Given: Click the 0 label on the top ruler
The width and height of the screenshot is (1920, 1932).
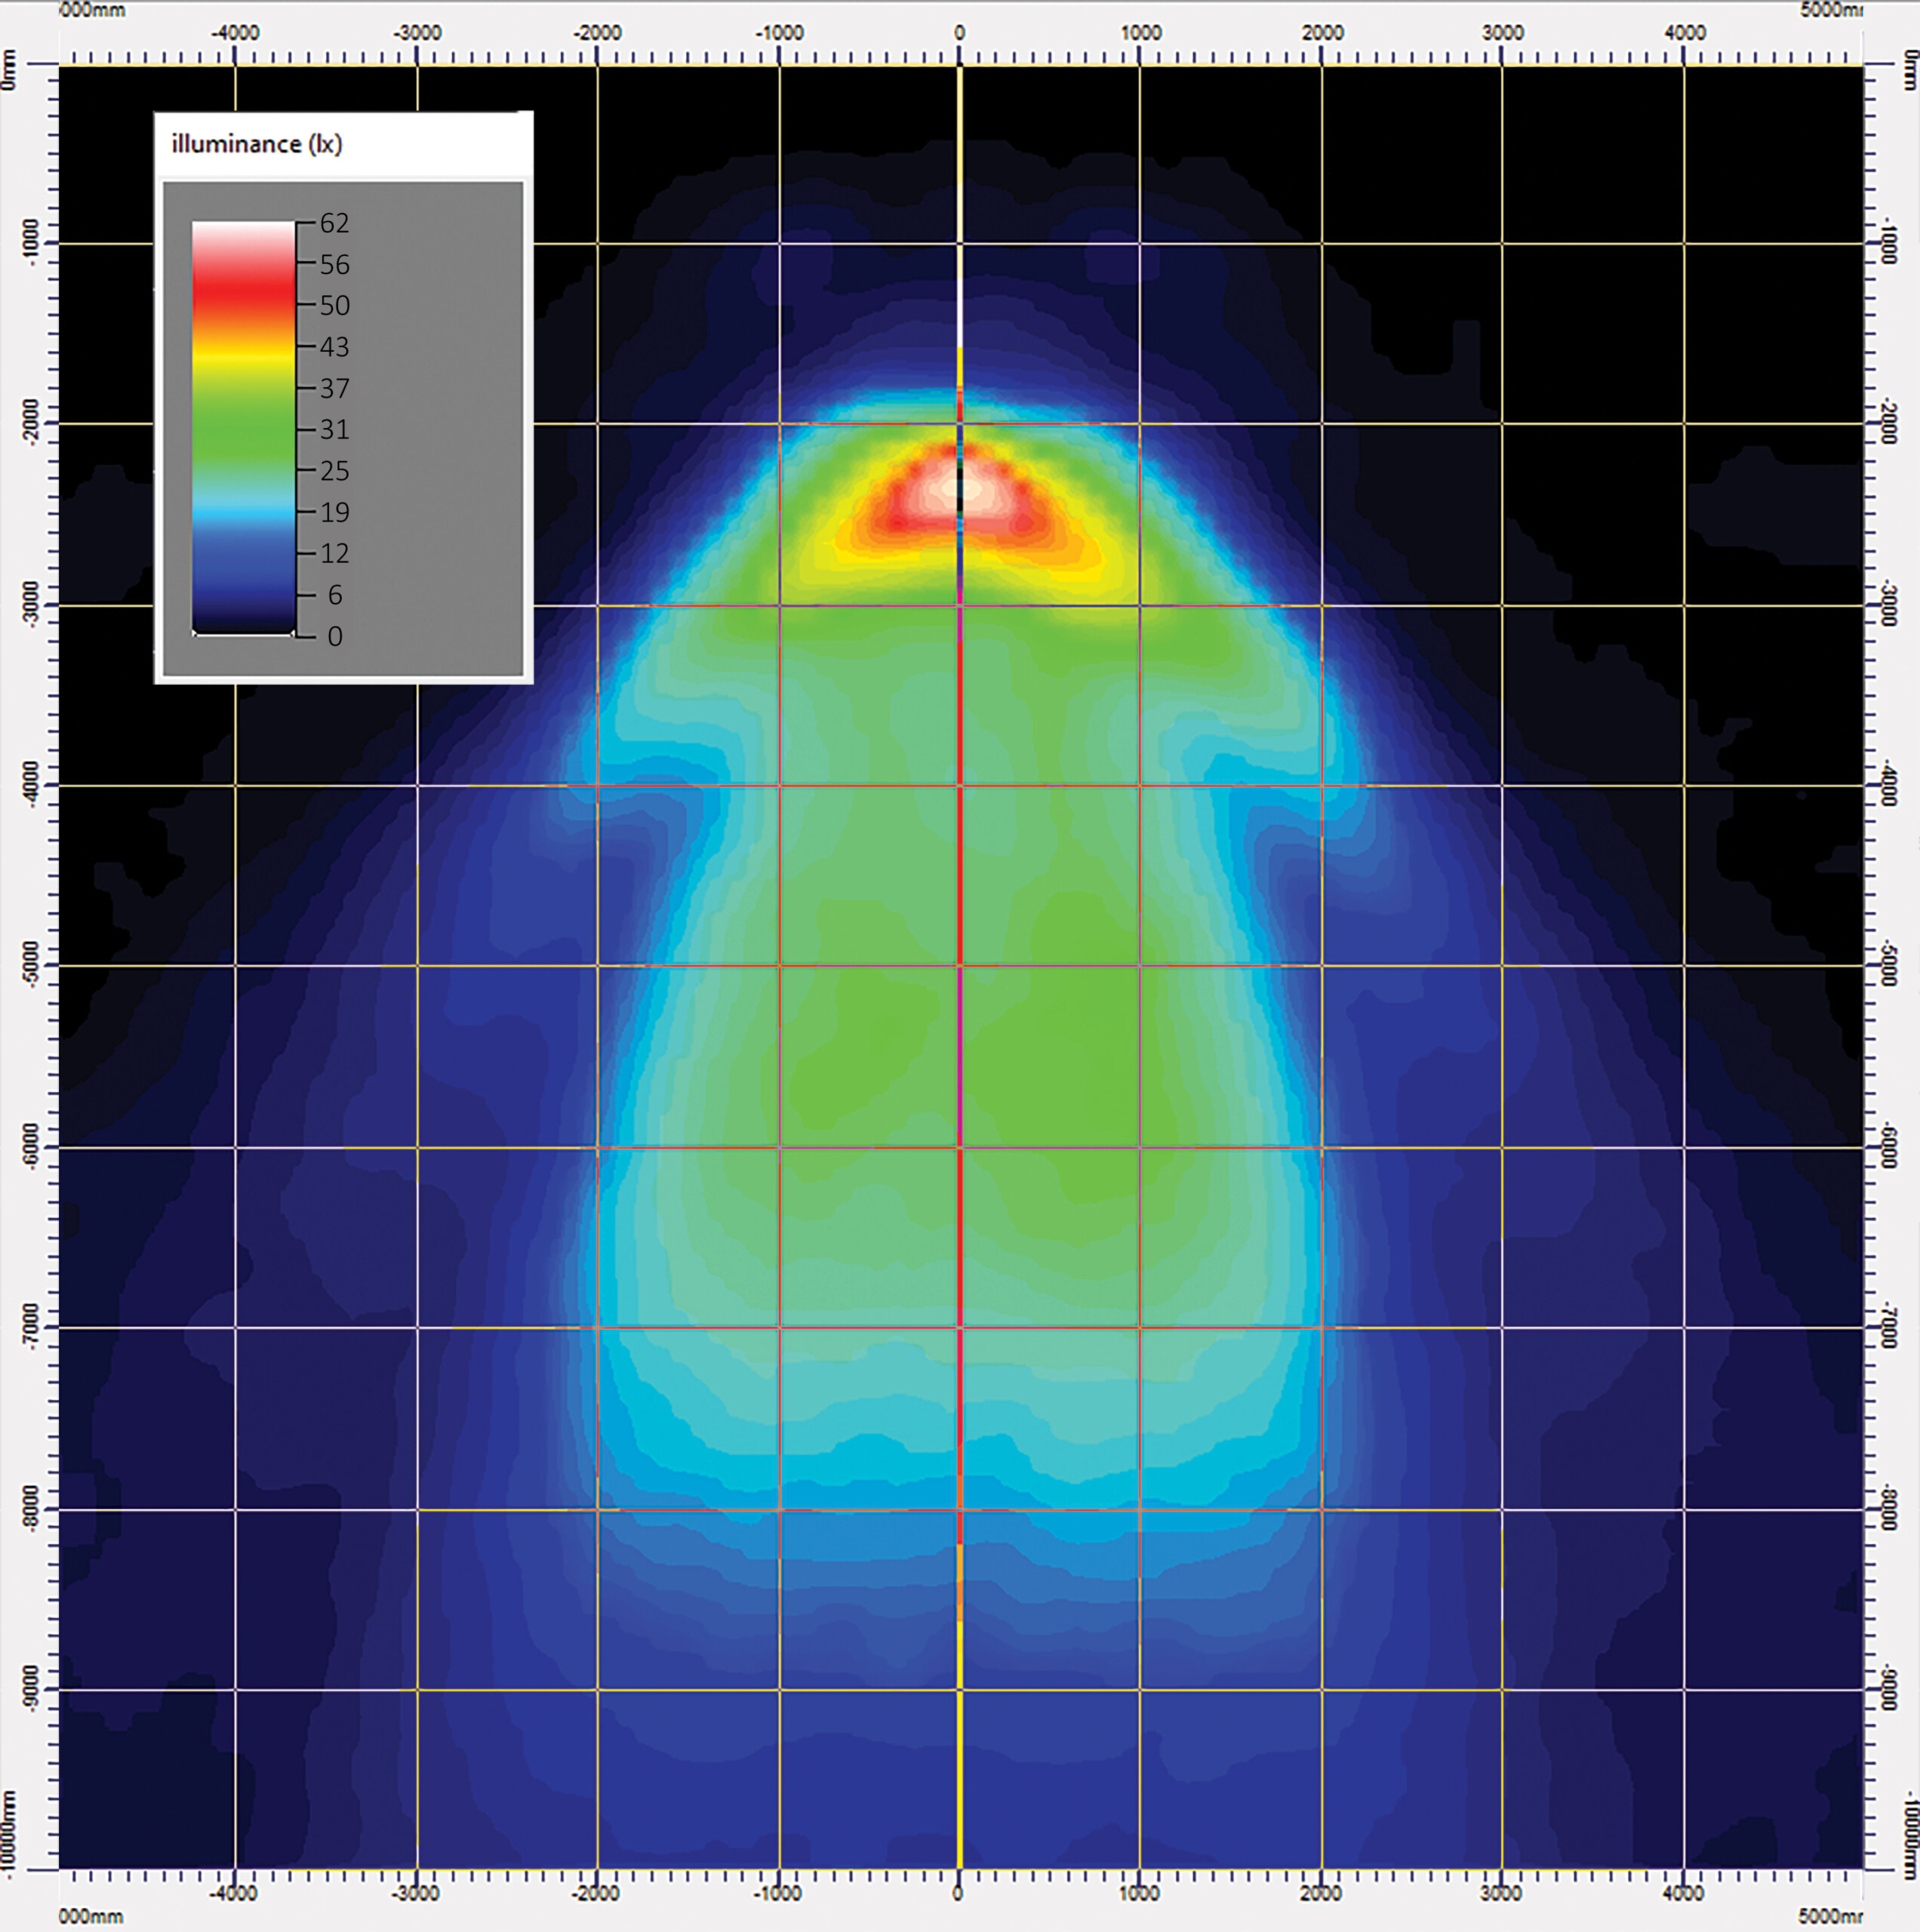Looking at the screenshot, I should [959, 33].
